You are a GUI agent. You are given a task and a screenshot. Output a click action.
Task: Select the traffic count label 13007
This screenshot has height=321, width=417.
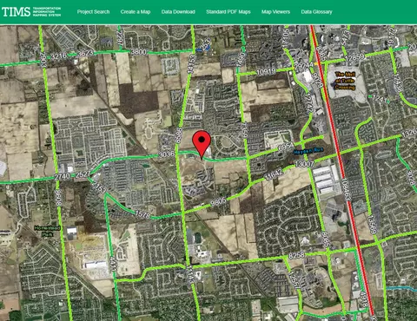click(304, 164)
